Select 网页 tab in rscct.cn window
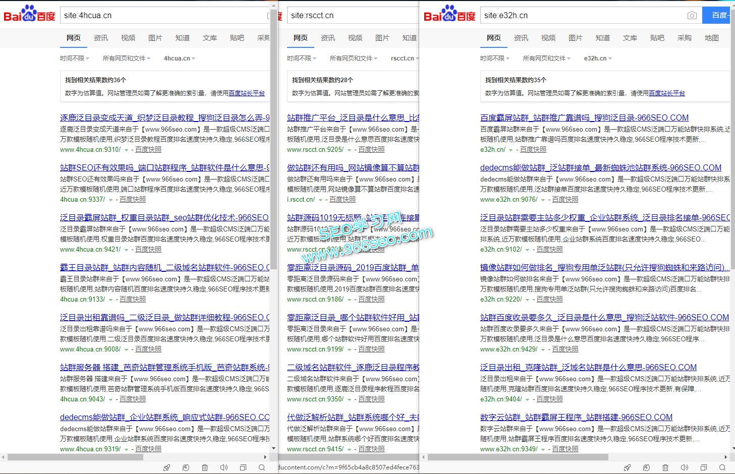 coord(301,38)
